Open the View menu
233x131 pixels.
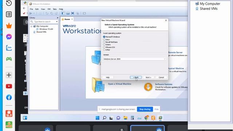(x=43, y=9)
